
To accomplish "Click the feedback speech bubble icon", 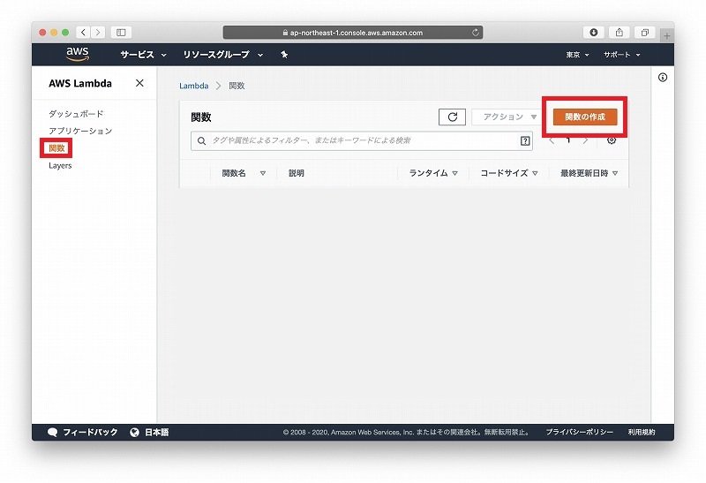I will (x=53, y=432).
